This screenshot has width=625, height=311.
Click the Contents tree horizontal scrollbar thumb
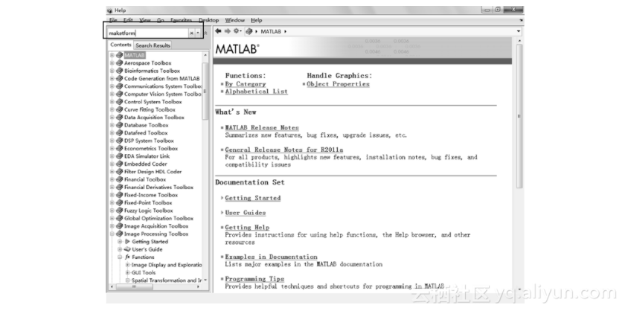[134, 286]
